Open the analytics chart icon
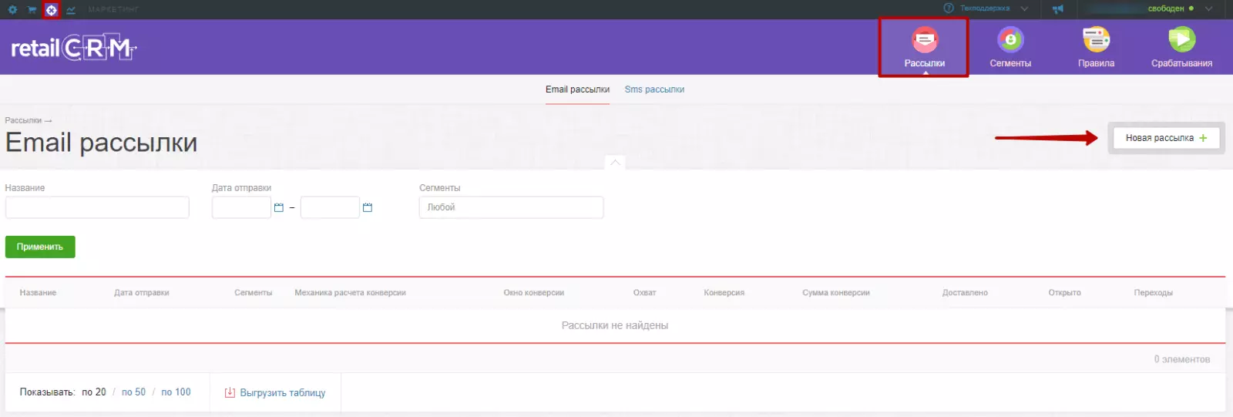The height and width of the screenshot is (417, 1233). click(71, 10)
